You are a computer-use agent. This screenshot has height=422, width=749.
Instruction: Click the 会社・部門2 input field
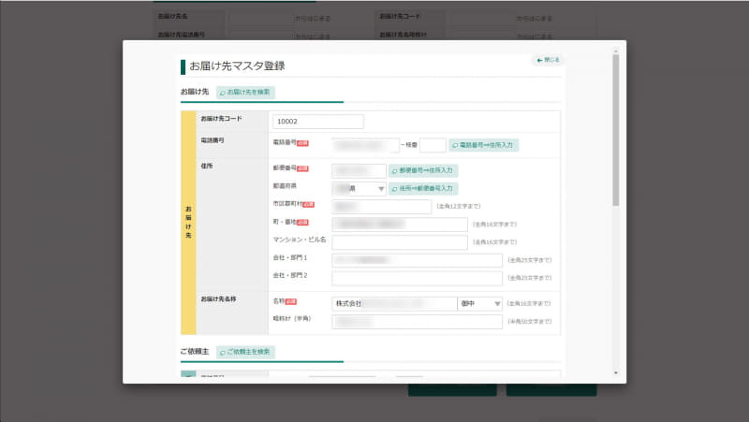(417, 278)
